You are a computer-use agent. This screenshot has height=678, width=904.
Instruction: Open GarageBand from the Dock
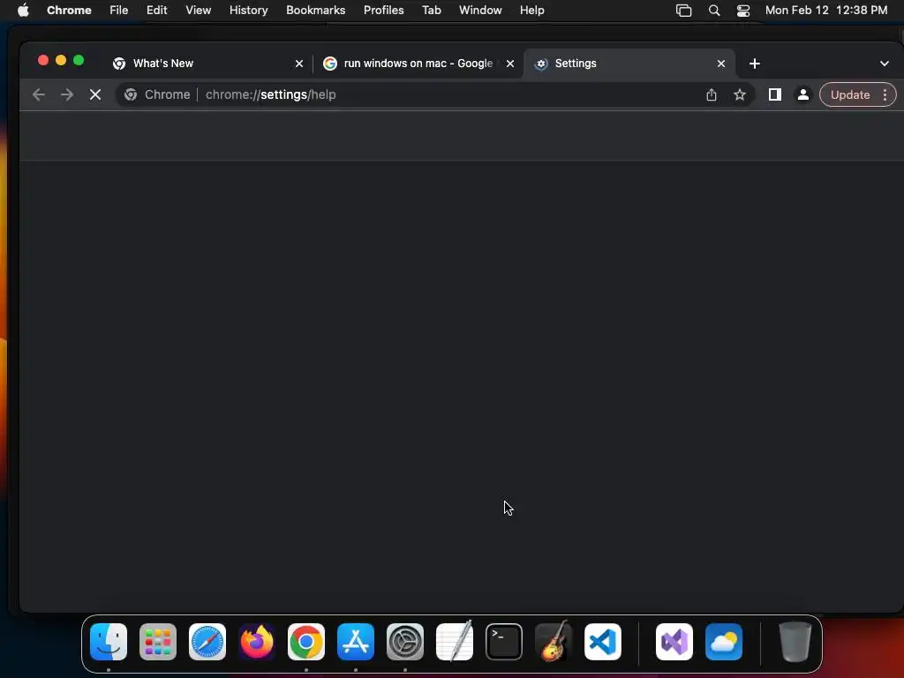tap(554, 641)
